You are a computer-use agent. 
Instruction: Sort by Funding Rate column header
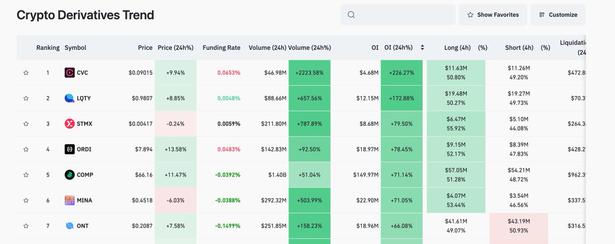point(221,48)
